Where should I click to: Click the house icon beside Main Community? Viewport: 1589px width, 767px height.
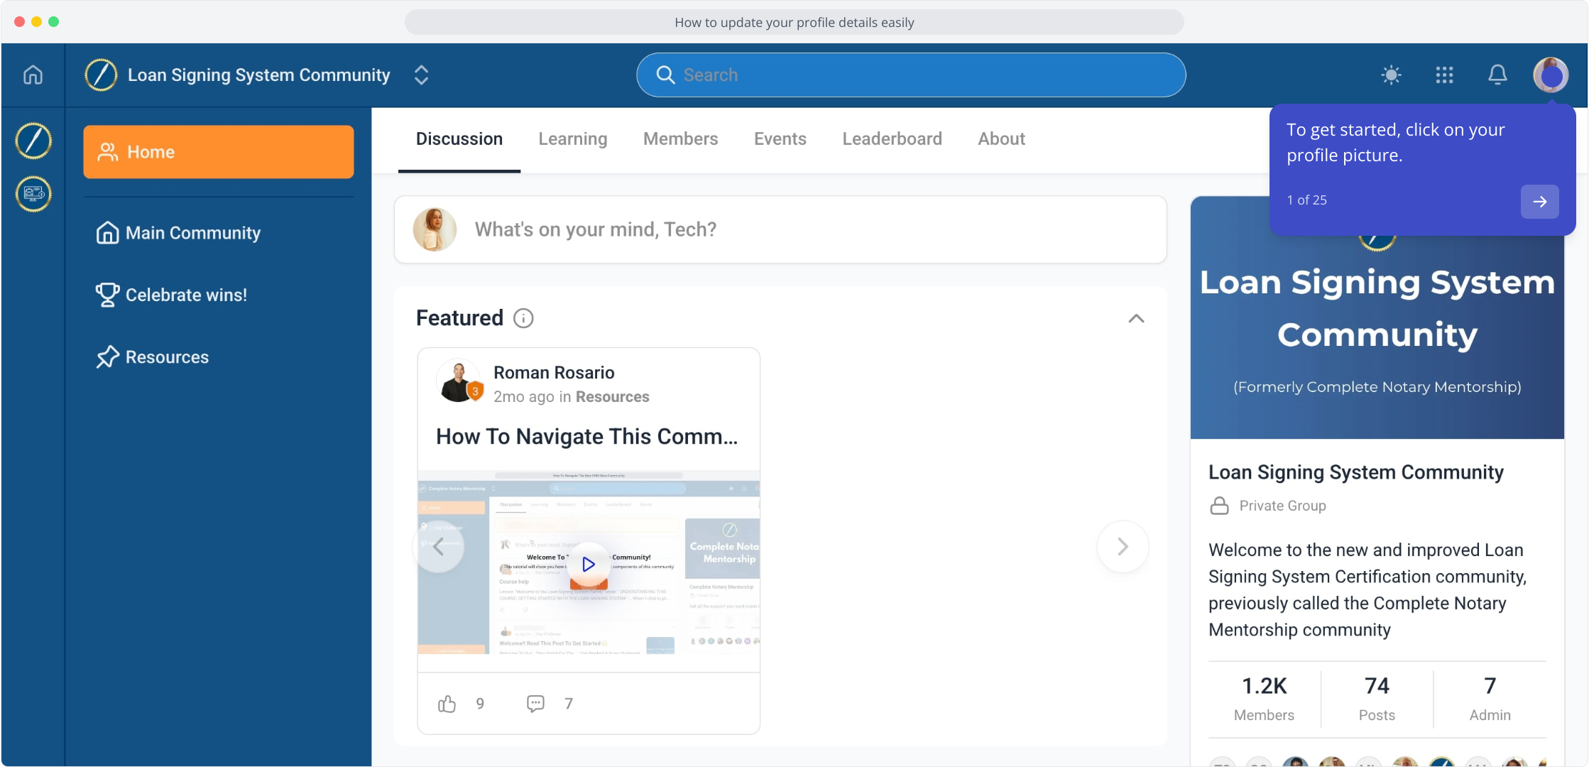[x=107, y=232]
